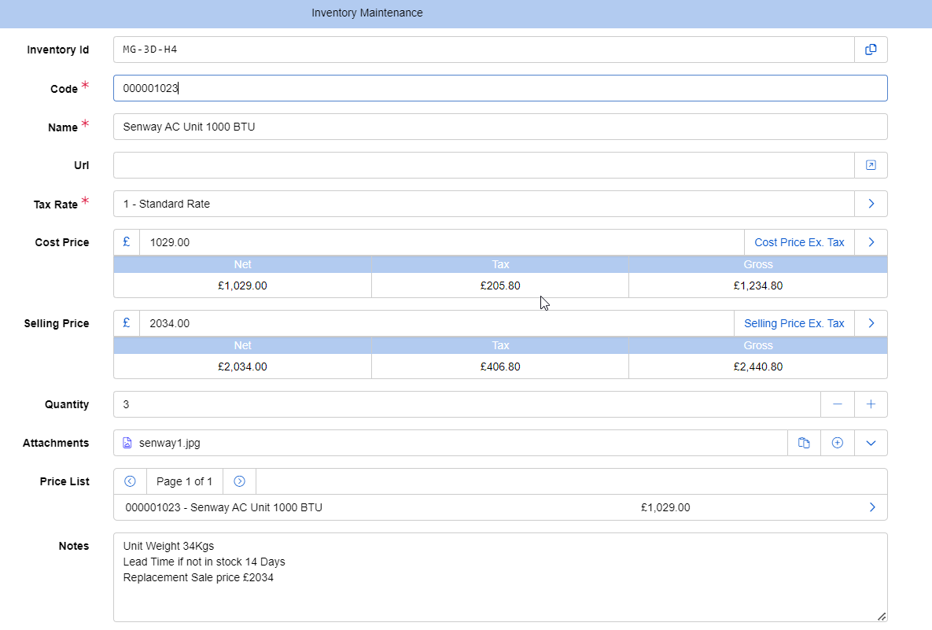Image resolution: width=932 pixels, height=630 pixels.
Task: Open the Tax Rate selection chevron
Action: (x=871, y=204)
